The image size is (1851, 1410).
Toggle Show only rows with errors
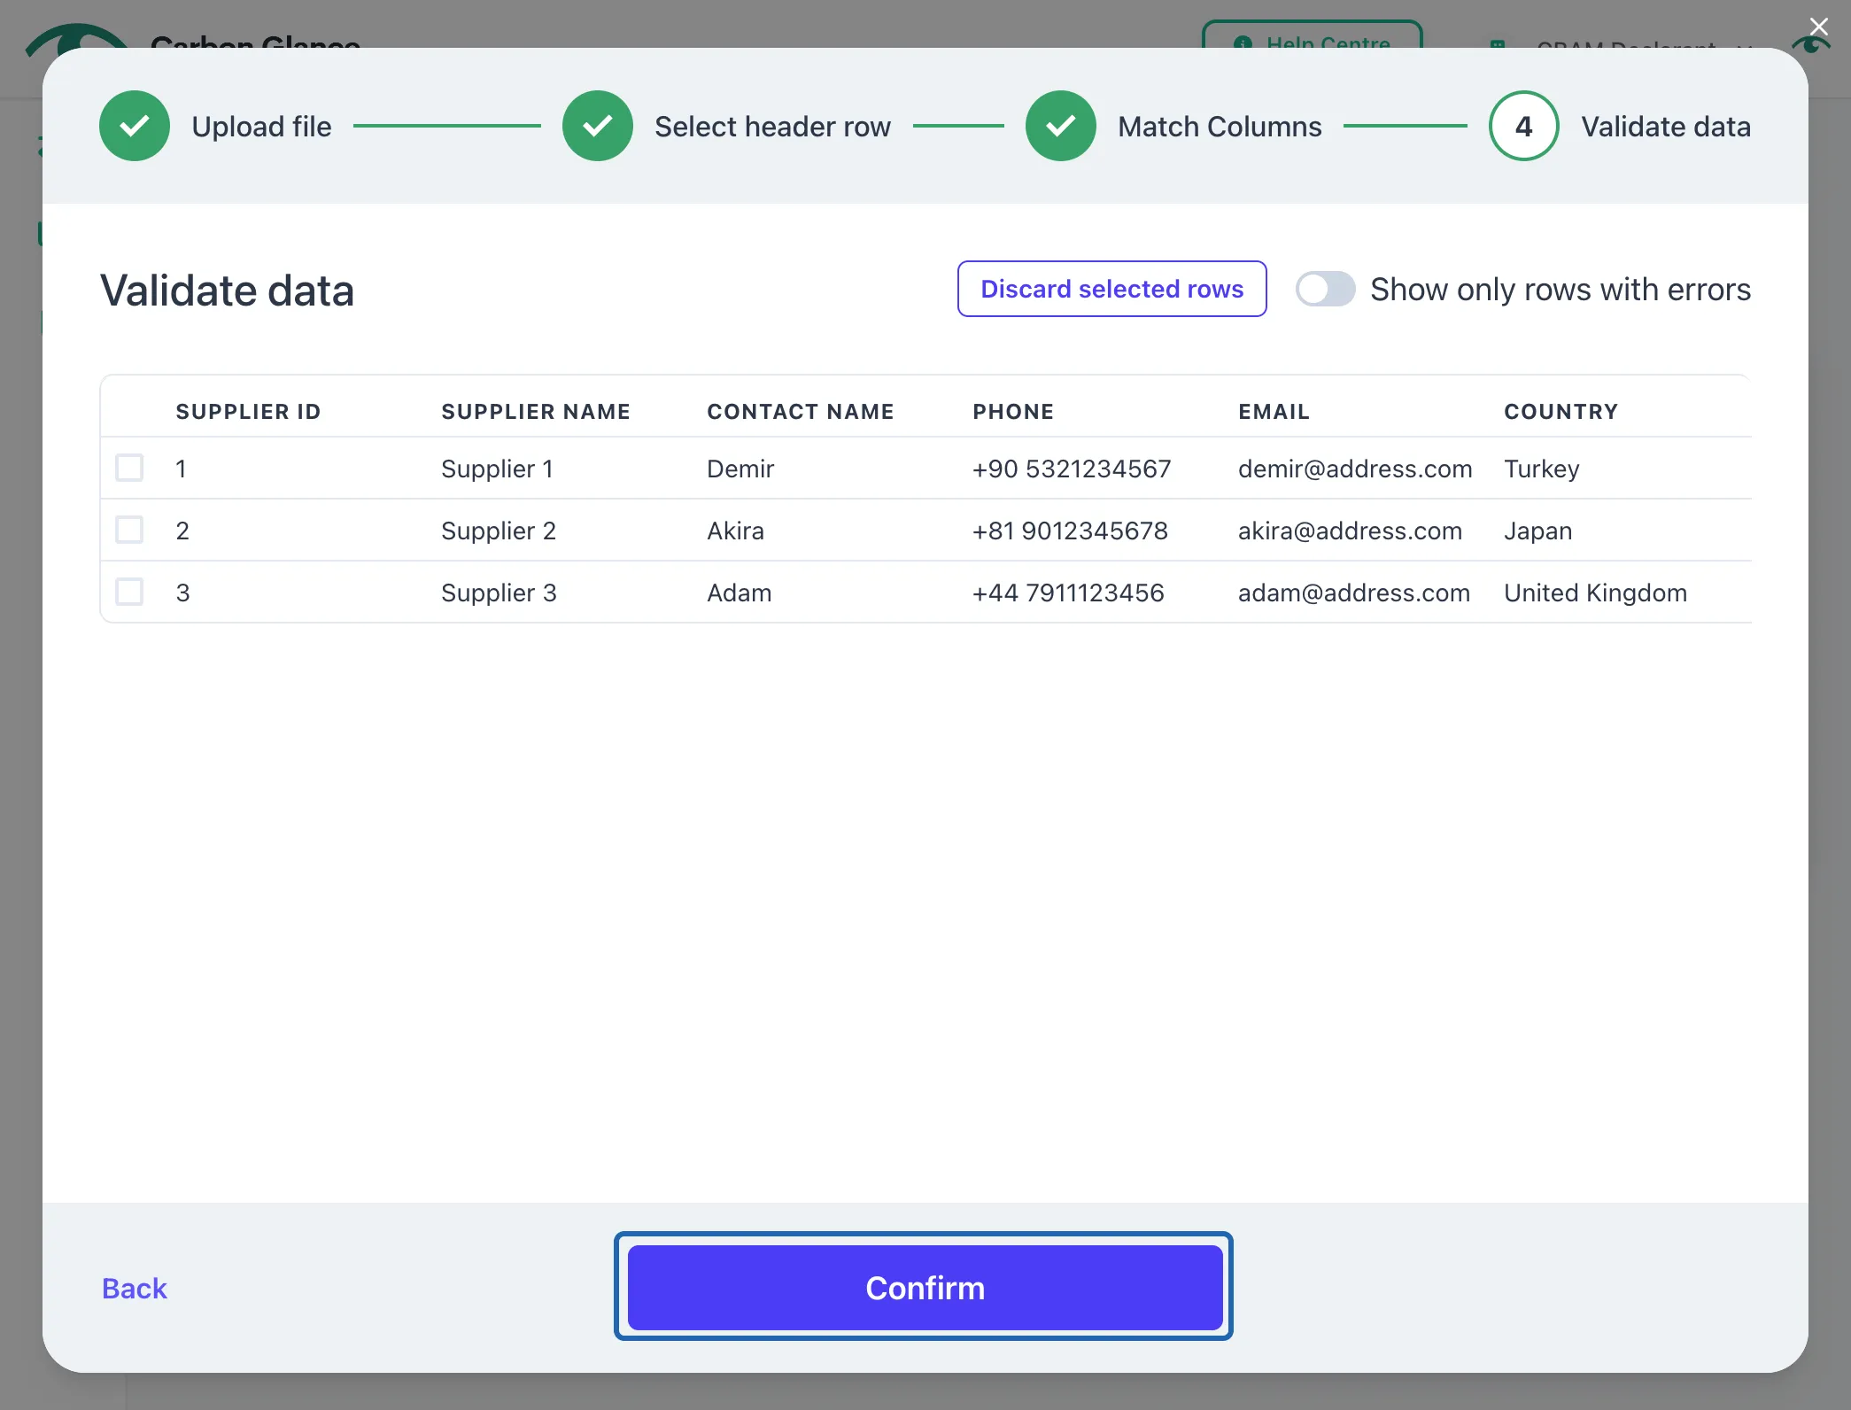coord(1325,289)
